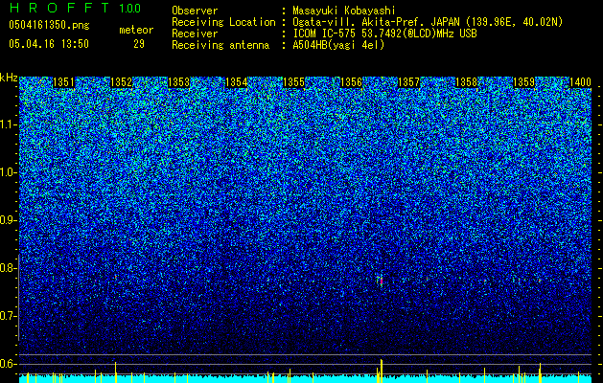Click the 1359 time marker

(x=524, y=82)
